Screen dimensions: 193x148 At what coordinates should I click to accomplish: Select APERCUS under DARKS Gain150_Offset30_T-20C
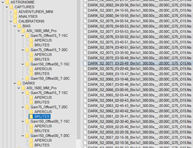coord(43,140)
